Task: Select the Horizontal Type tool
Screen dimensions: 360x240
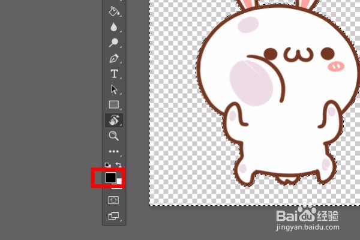Action: (114, 74)
